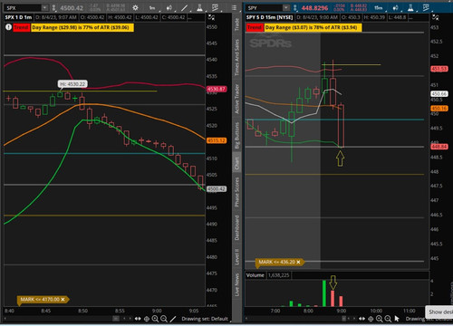
Task: Open the studies beaker icon on SPY chart
Action: 410,8
